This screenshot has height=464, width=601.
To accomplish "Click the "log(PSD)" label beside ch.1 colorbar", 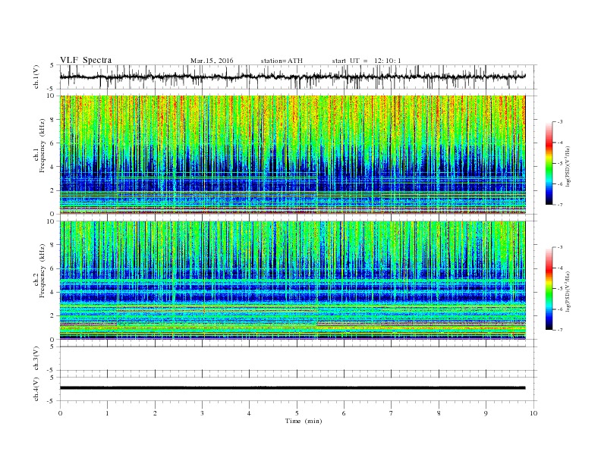I will tap(568, 167).
